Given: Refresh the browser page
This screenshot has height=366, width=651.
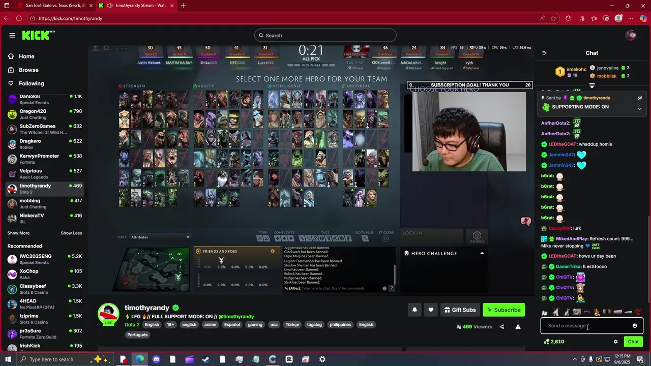Looking at the screenshot, I should coord(19,18).
